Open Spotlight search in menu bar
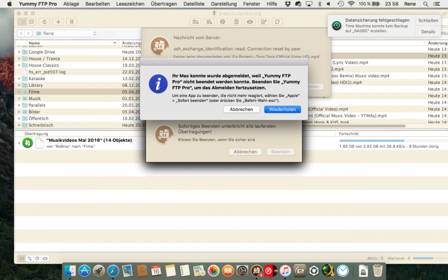 426,4
